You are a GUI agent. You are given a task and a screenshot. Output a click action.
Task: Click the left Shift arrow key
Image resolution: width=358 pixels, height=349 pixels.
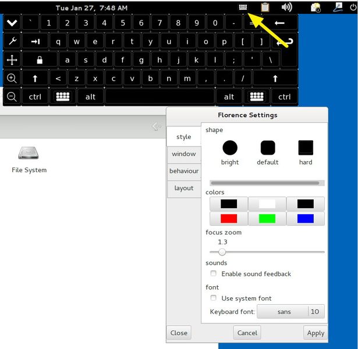35,79
